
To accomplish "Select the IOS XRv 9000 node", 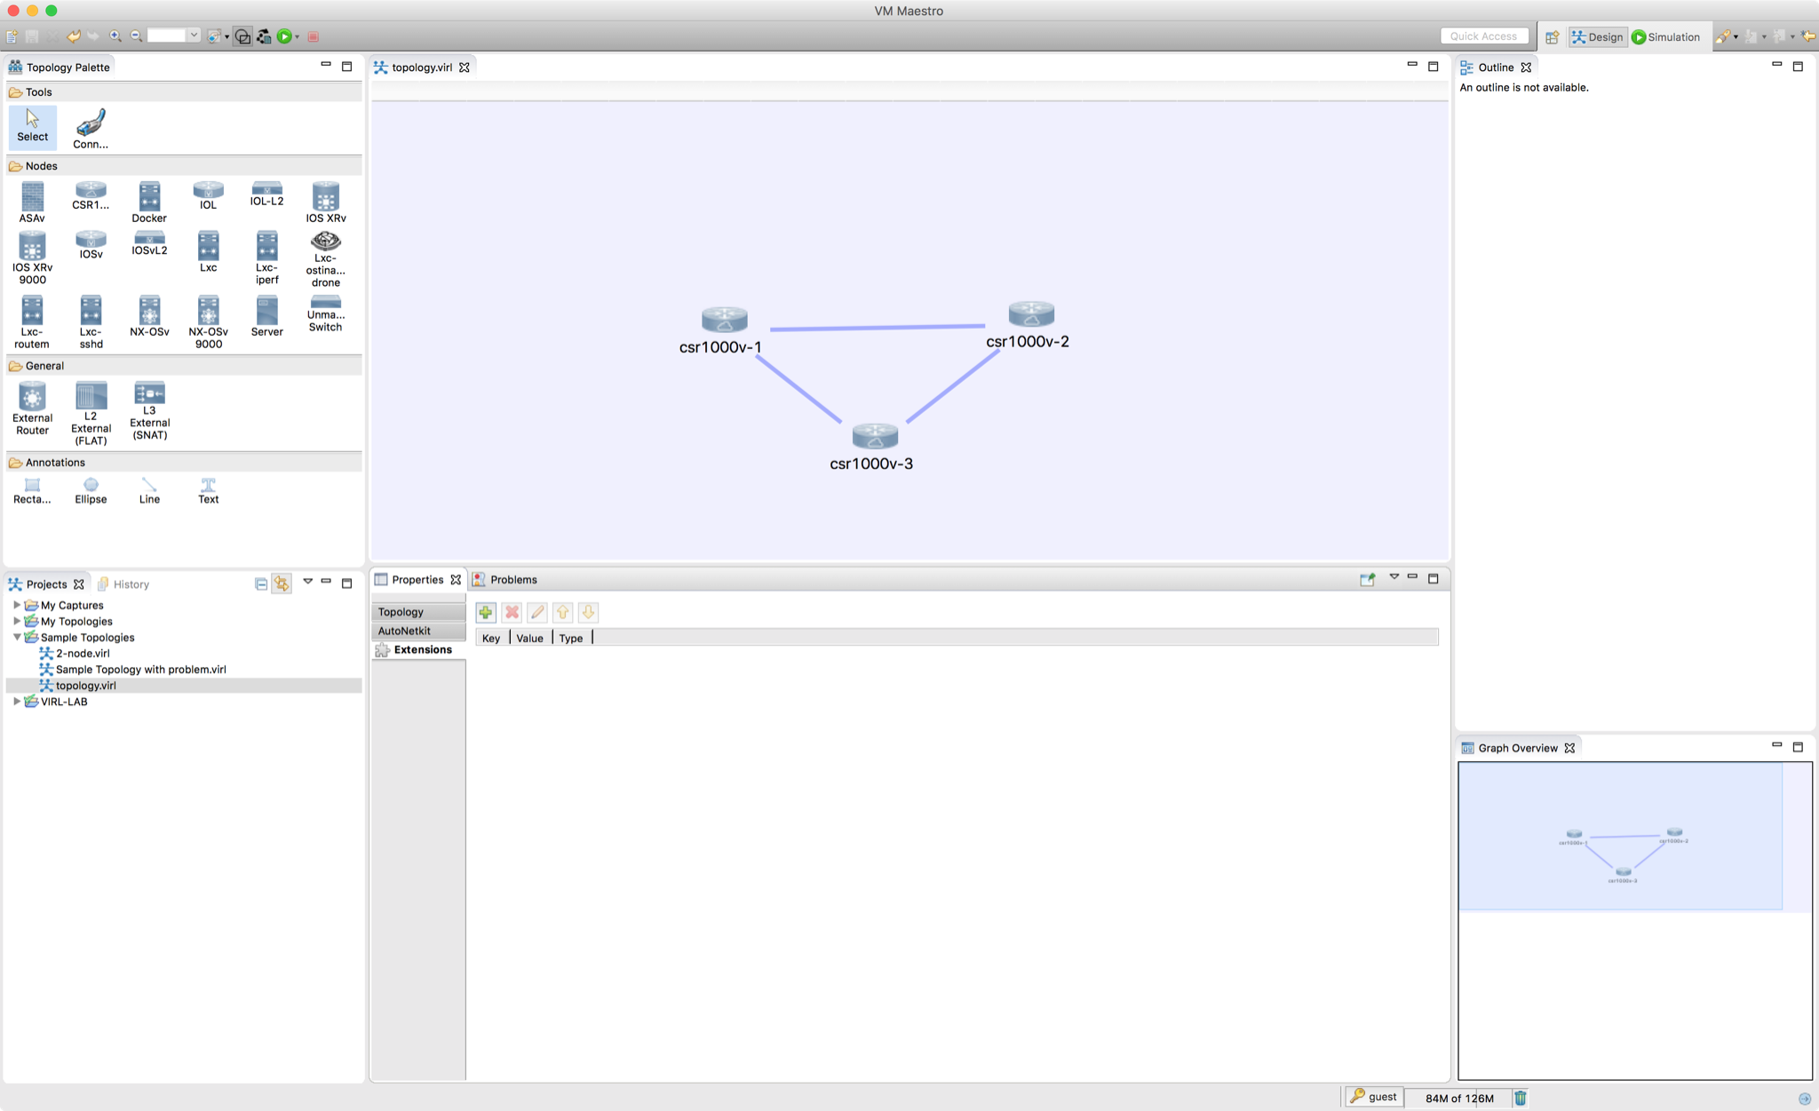I will point(32,258).
